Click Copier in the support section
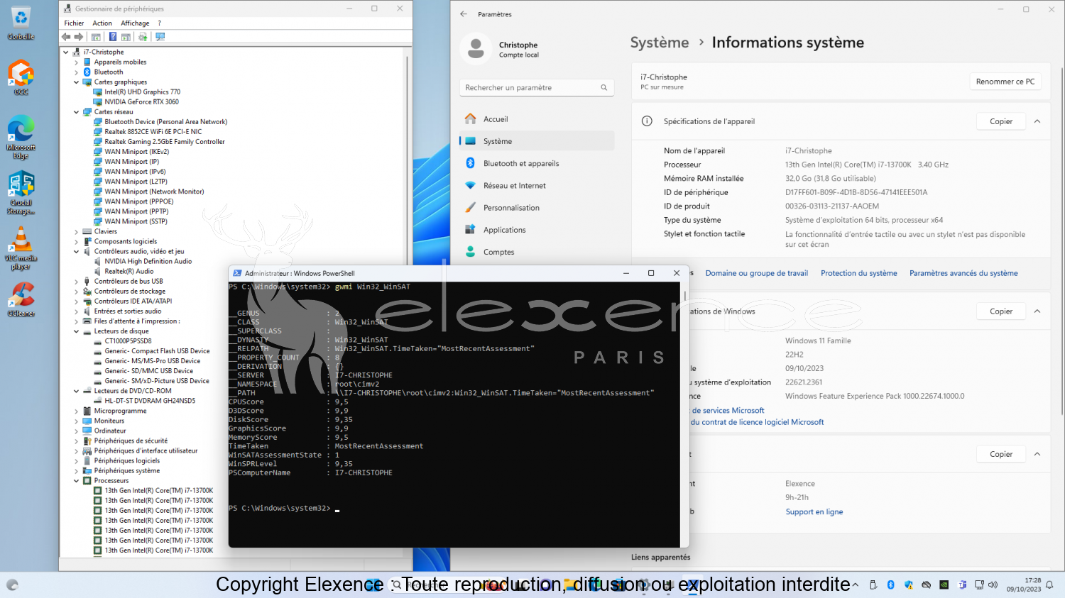 tap(1001, 454)
